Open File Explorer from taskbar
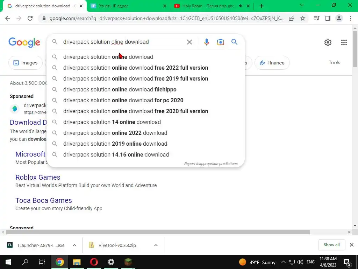This screenshot has width=358, height=269. pos(77,262)
